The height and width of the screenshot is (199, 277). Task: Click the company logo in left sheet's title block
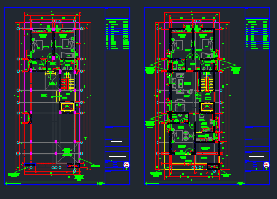(127, 165)
